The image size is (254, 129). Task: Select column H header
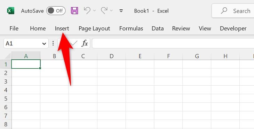point(225,56)
